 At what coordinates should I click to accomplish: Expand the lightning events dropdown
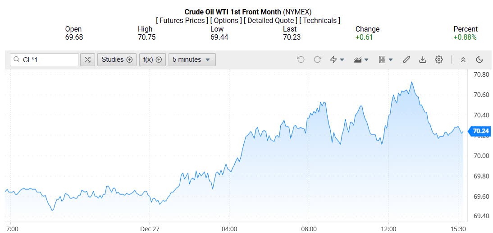[x=337, y=59]
